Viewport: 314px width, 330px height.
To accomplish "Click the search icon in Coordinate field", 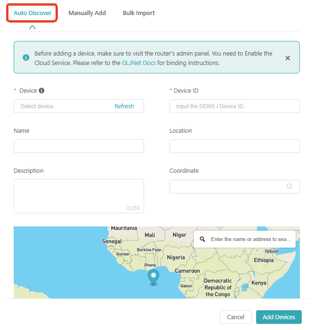I will click(289, 186).
